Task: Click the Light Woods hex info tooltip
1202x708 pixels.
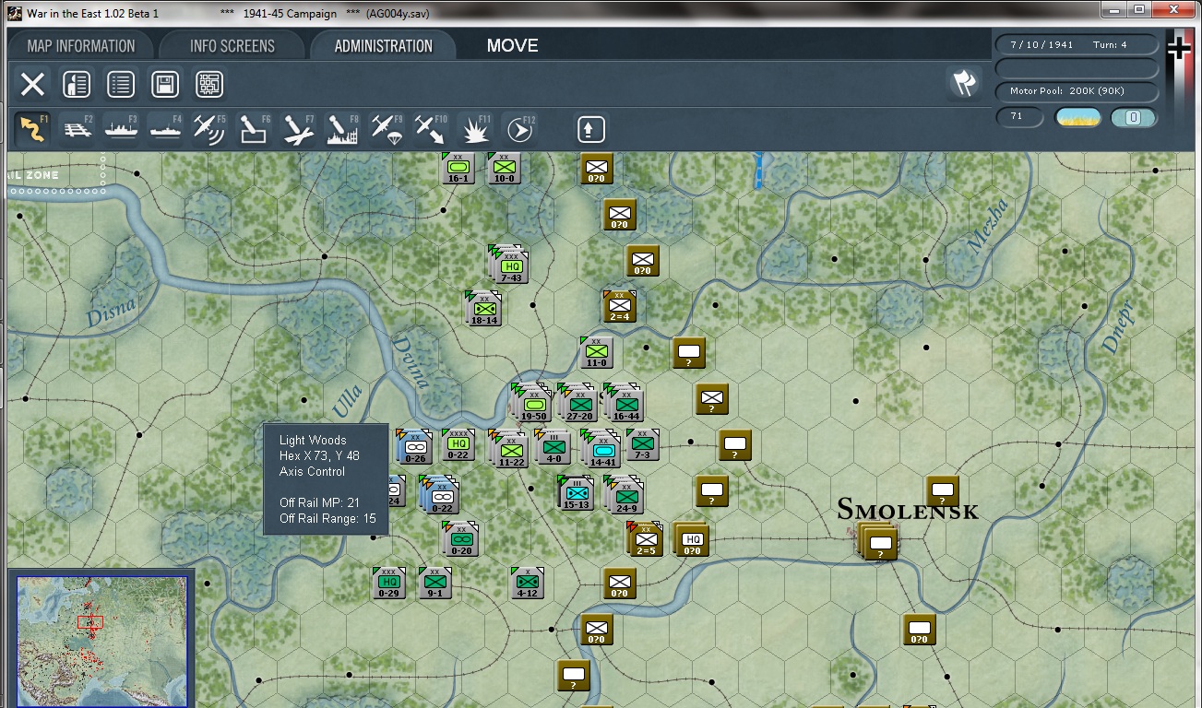Action: coord(326,479)
